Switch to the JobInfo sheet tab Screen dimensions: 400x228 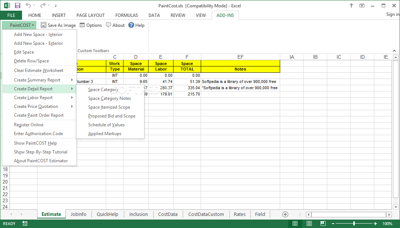(x=78, y=214)
